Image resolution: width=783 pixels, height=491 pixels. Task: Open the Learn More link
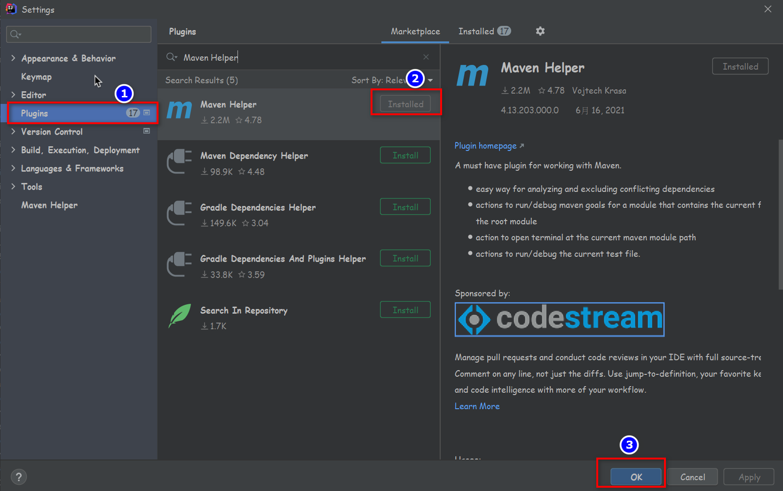(x=477, y=406)
